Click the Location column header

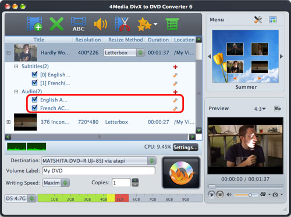pyautogui.click(x=184, y=40)
